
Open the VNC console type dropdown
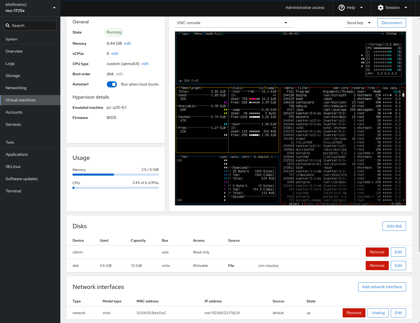tap(233, 23)
